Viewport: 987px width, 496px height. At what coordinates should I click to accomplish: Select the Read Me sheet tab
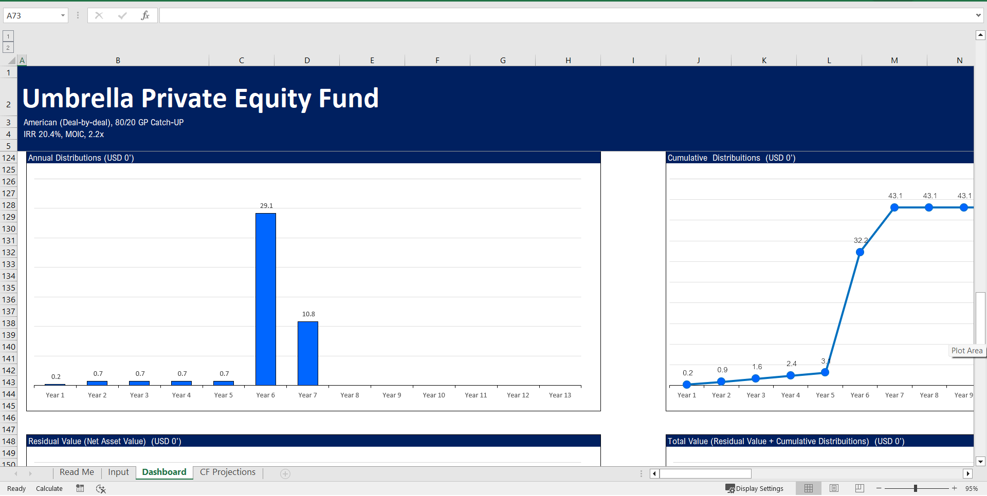point(77,472)
